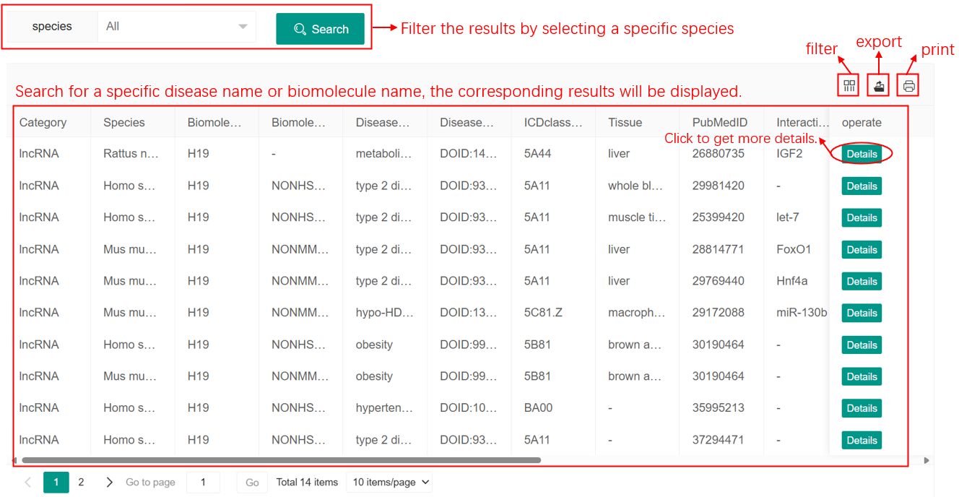
Task: Open Details for PubMedID 37294471 row
Action: (x=862, y=440)
